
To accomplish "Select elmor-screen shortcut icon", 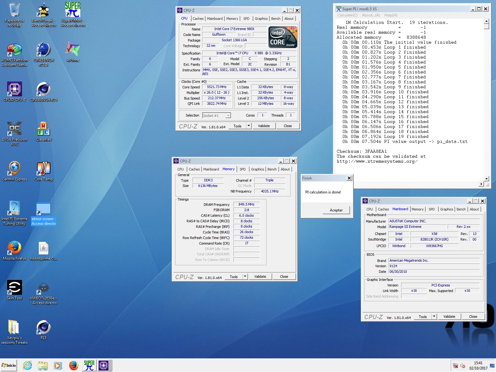I will (x=43, y=213).
